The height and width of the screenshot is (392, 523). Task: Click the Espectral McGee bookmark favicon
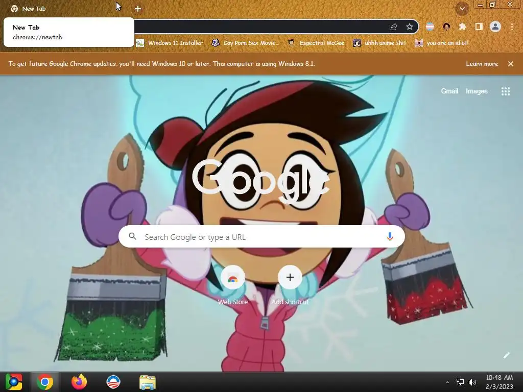tap(291, 43)
